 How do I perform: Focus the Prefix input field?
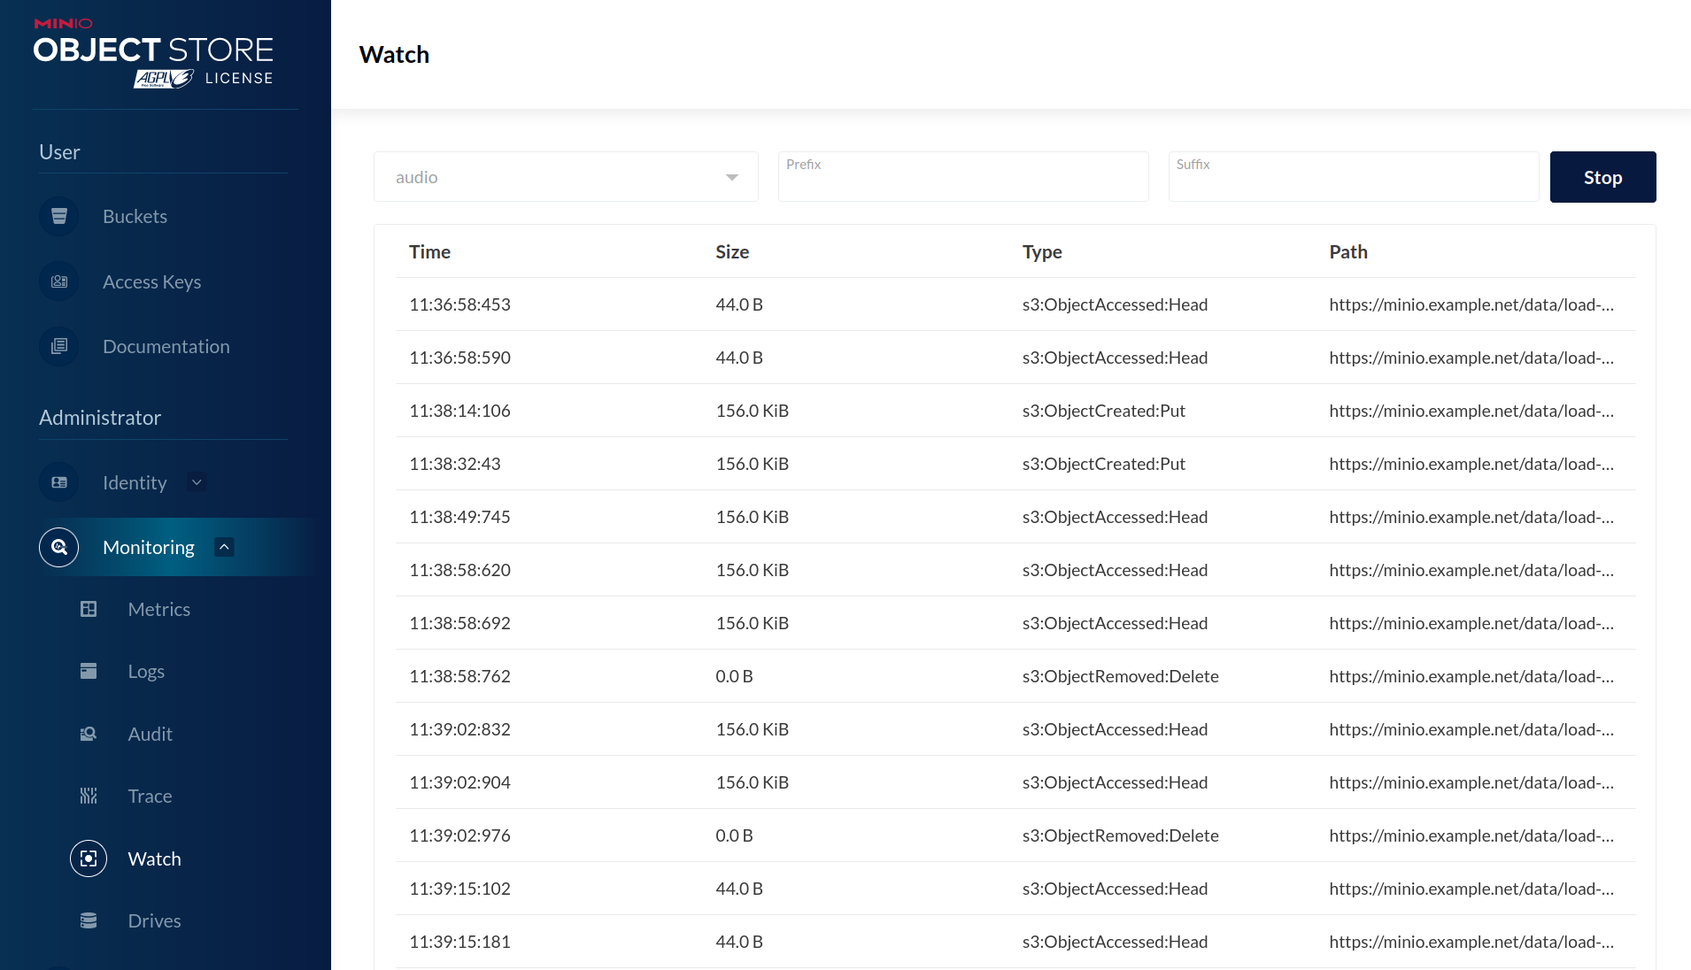click(x=963, y=177)
